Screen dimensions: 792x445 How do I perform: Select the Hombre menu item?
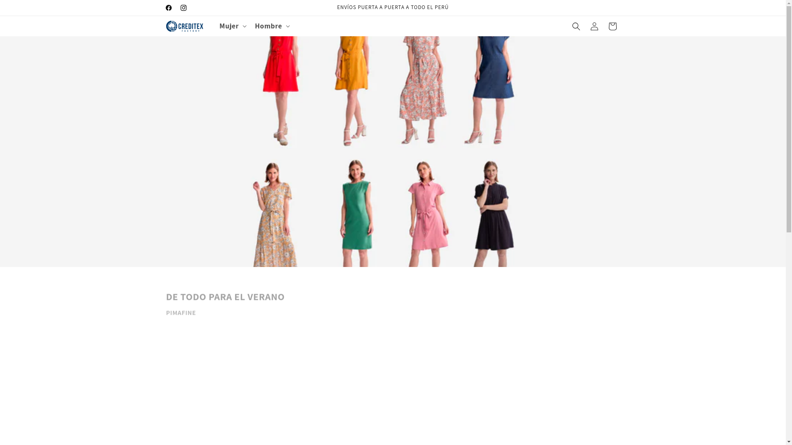point(268,26)
